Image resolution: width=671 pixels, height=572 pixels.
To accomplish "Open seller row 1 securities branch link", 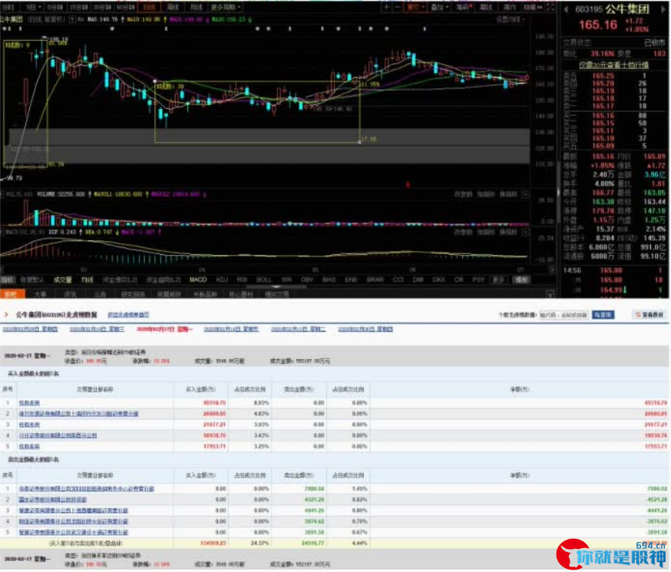I will pos(87,488).
